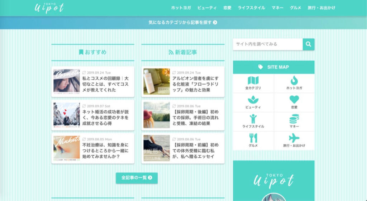Click date 2019.09.07 Sat
367x201 pixels.
tap(99, 106)
